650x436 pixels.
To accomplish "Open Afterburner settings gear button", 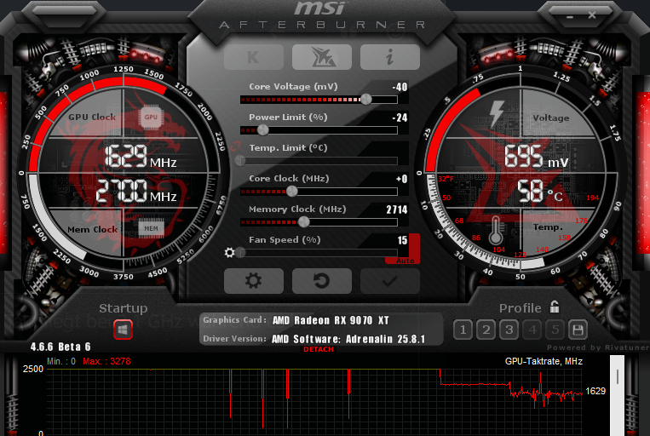I will (x=253, y=281).
